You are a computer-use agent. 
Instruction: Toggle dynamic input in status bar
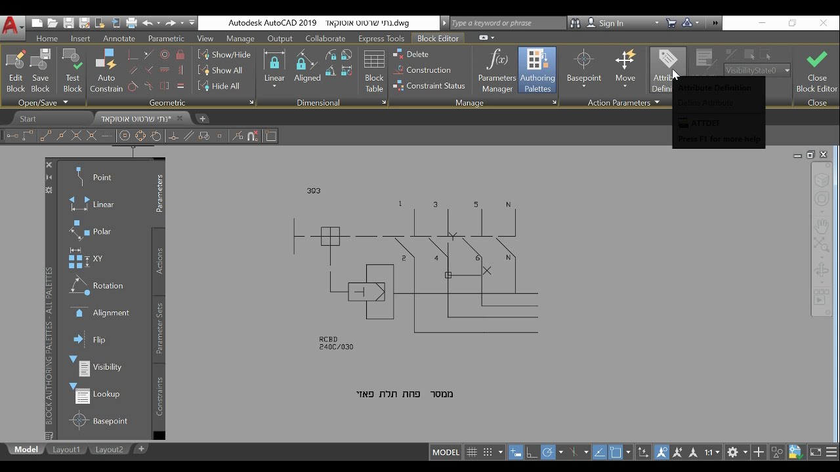pos(515,452)
